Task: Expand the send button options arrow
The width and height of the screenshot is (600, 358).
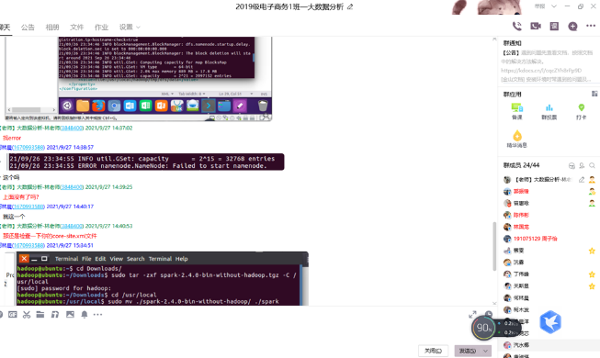Action: (x=485, y=351)
